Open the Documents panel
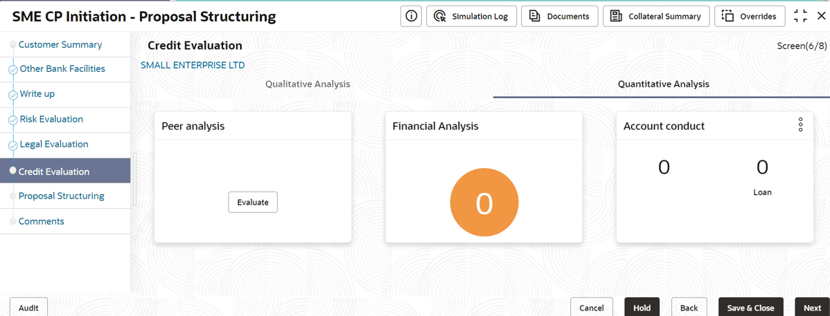This screenshot has height=316, width=830. click(x=560, y=17)
